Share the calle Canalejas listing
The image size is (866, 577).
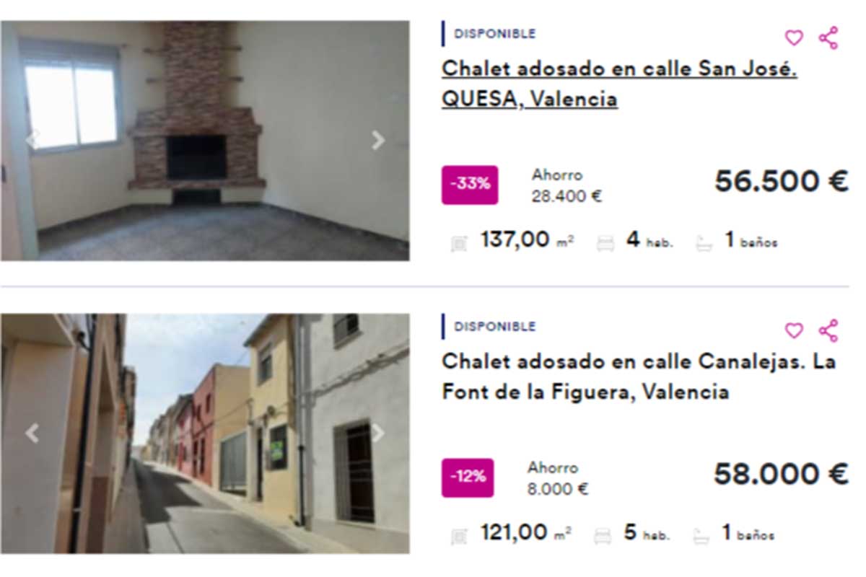tap(828, 330)
